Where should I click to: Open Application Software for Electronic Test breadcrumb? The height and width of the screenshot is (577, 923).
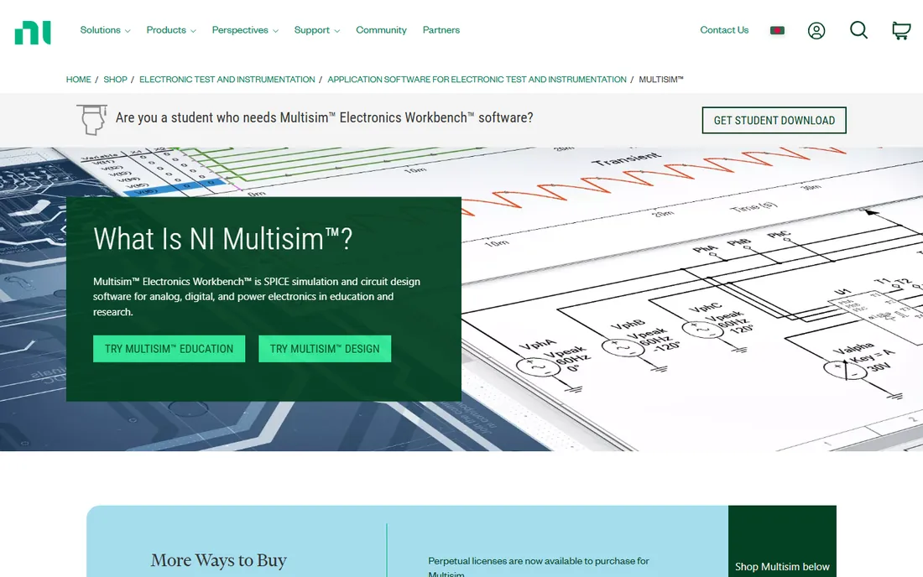pyautogui.click(x=477, y=80)
